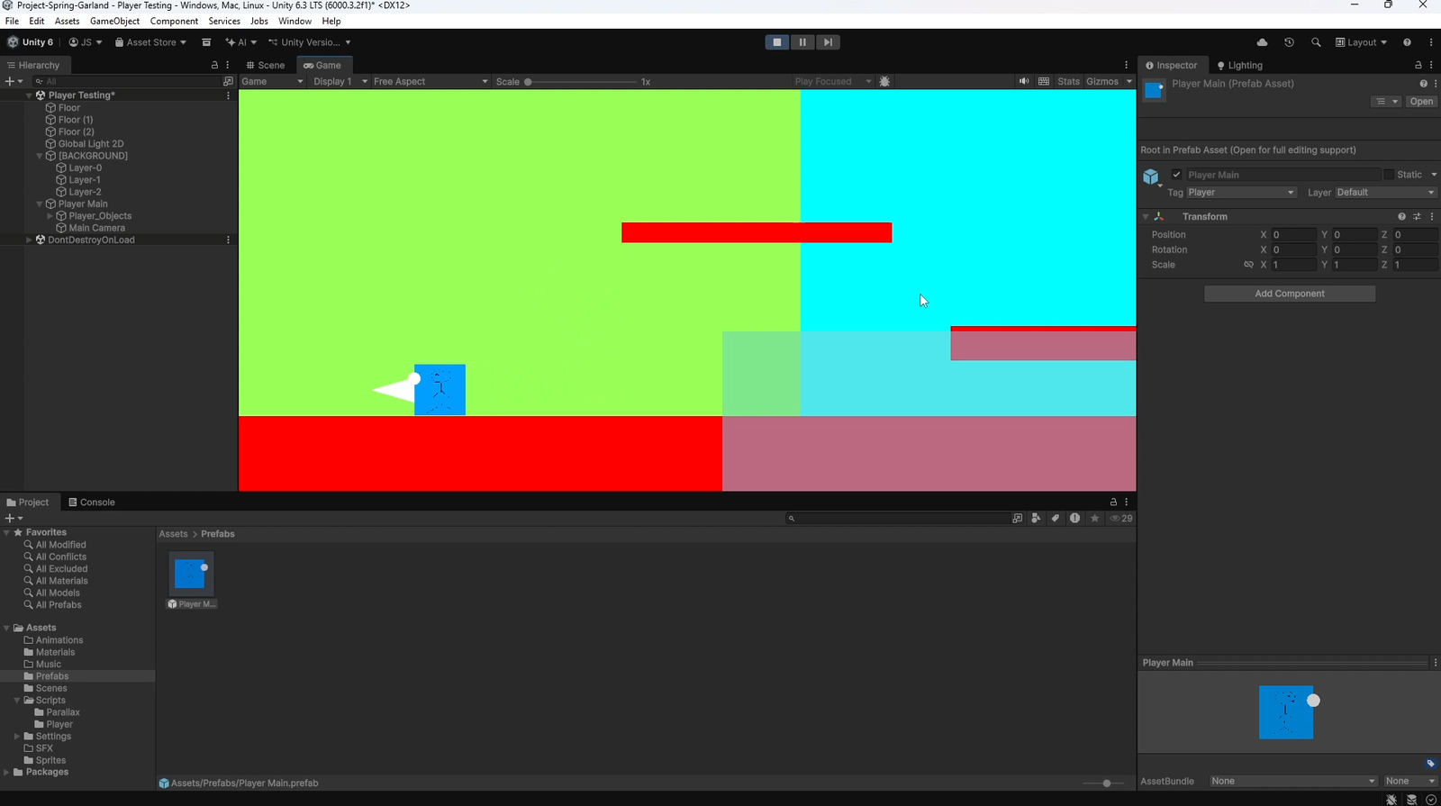
Task: Click the Favorites star icon in Project toolbar
Action: (1094, 518)
